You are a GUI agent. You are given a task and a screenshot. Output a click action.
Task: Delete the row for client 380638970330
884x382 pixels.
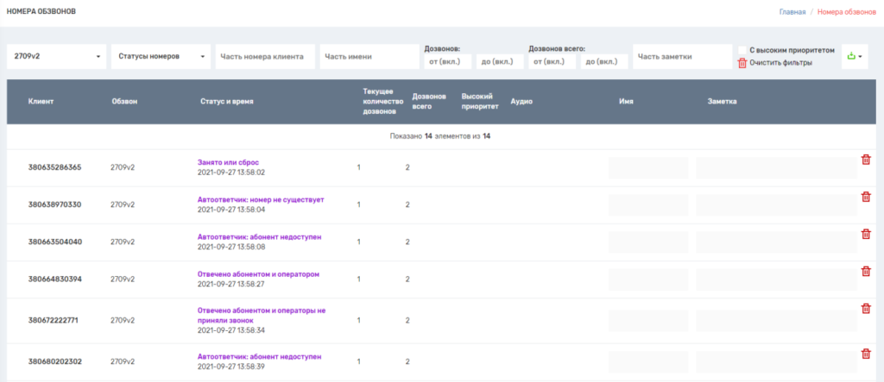tap(865, 197)
